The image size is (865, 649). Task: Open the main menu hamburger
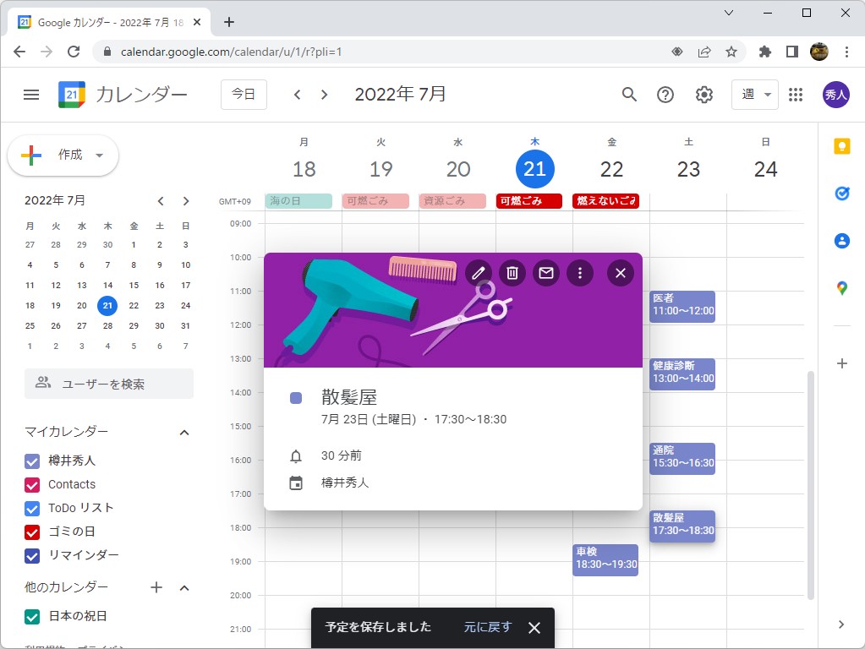click(x=31, y=95)
